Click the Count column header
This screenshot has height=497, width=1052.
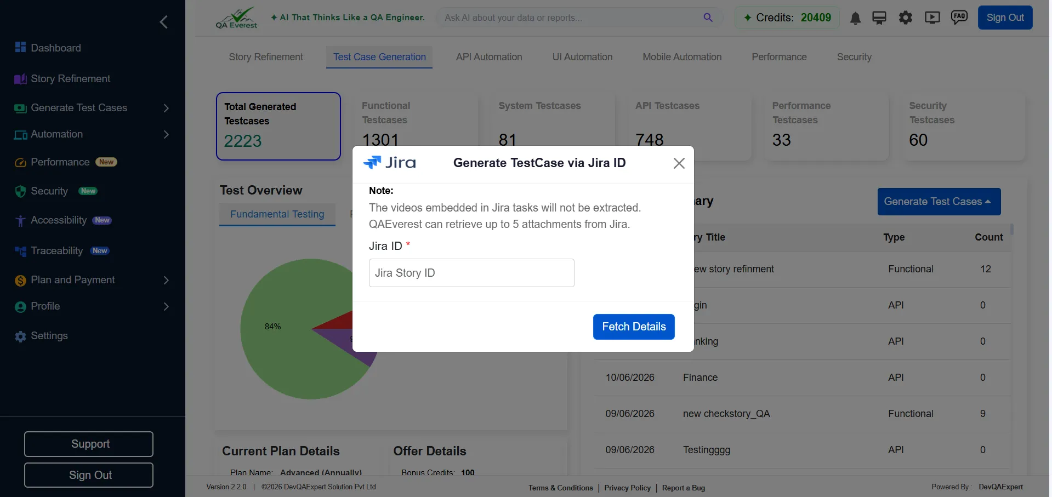click(988, 237)
